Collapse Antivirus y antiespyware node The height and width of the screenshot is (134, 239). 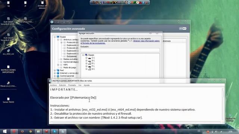(x=58, y=40)
